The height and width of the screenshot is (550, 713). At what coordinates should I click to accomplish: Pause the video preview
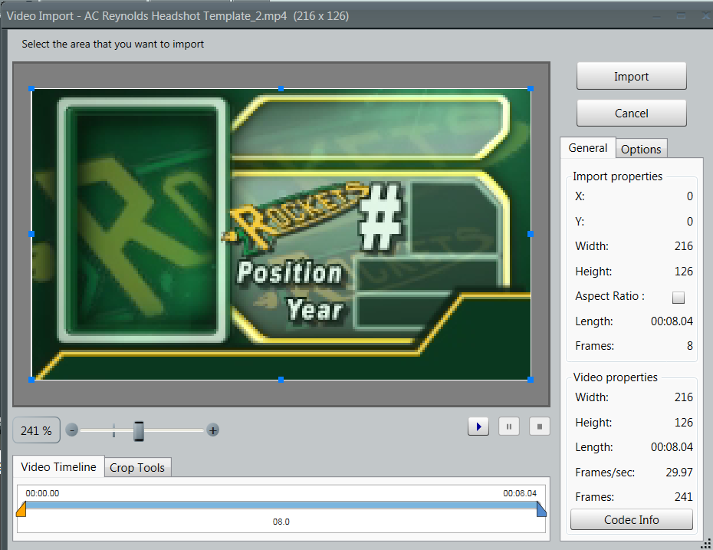click(x=509, y=426)
